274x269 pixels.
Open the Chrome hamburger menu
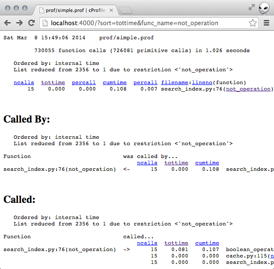266,23
